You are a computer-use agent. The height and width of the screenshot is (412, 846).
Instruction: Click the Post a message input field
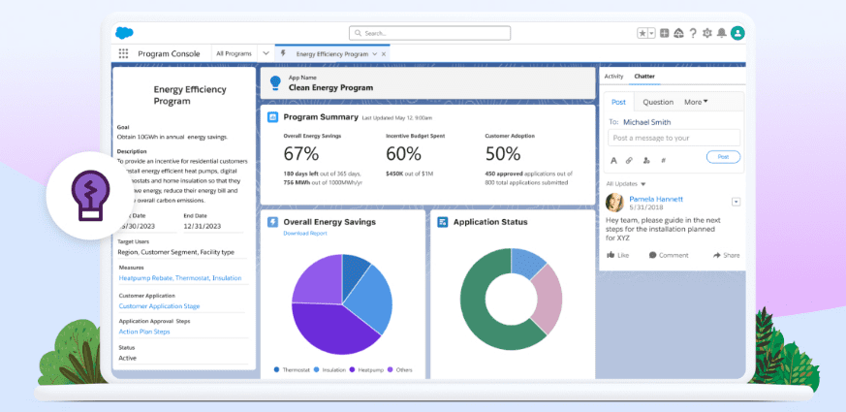pyautogui.click(x=673, y=138)
